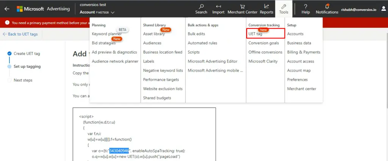Open Billing & Payments

coord(304,52)
